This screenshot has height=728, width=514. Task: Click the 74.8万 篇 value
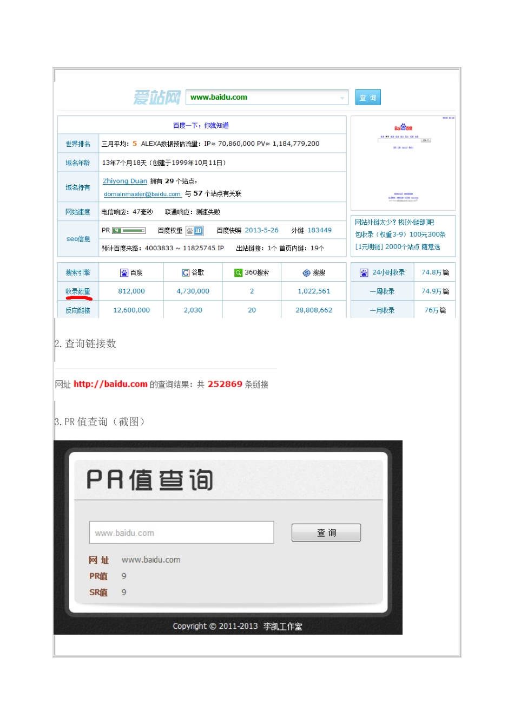[x=435, y=272]
